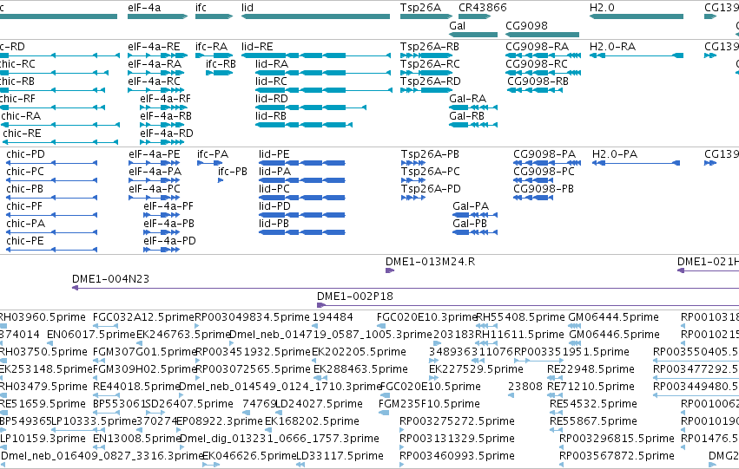
Task: Select protein Gal-PB
Action: 475,233
